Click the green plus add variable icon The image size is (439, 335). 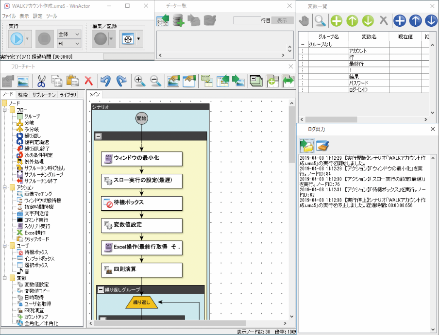pos(336,21)
